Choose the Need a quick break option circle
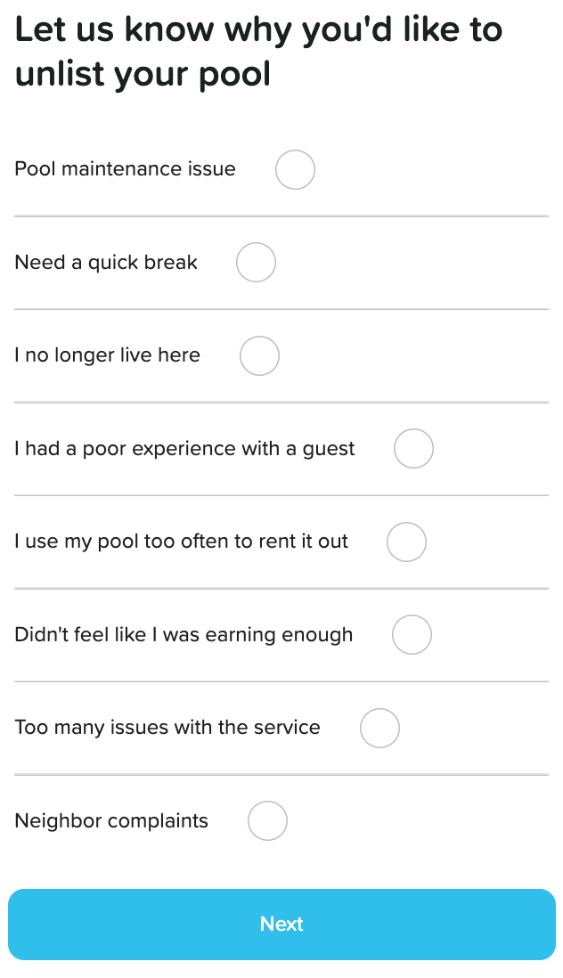Viewport: 563px width, 978px height. 256,263
